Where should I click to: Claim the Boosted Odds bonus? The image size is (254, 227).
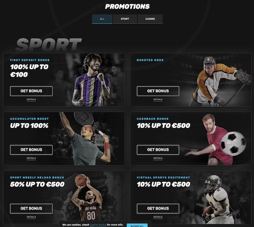(158, 91)
